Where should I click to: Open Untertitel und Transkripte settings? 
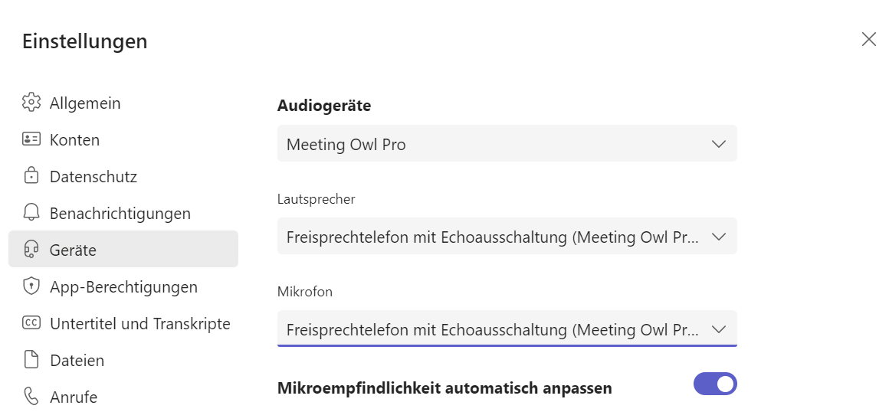pos(139,323)
